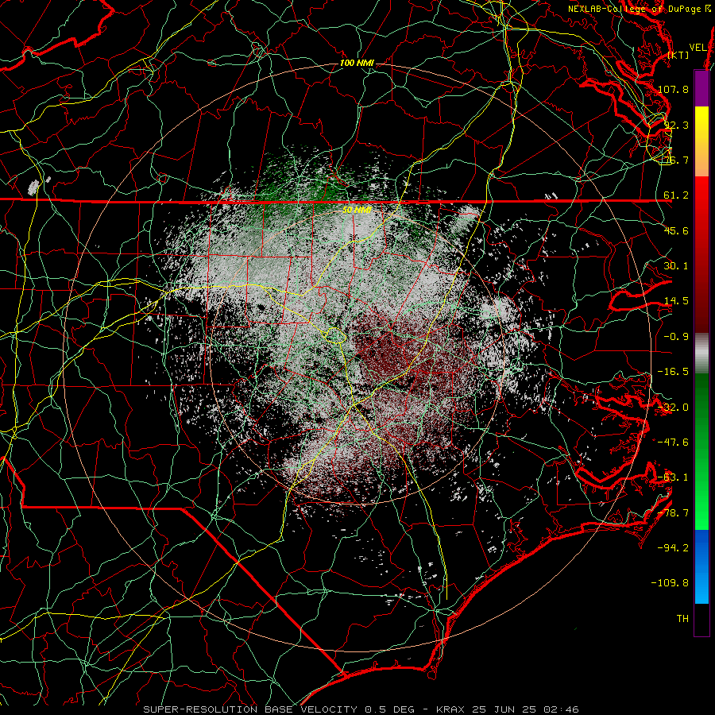
Task: Click the -47.6 value on velocity scale
Action: tap(673, 443)
